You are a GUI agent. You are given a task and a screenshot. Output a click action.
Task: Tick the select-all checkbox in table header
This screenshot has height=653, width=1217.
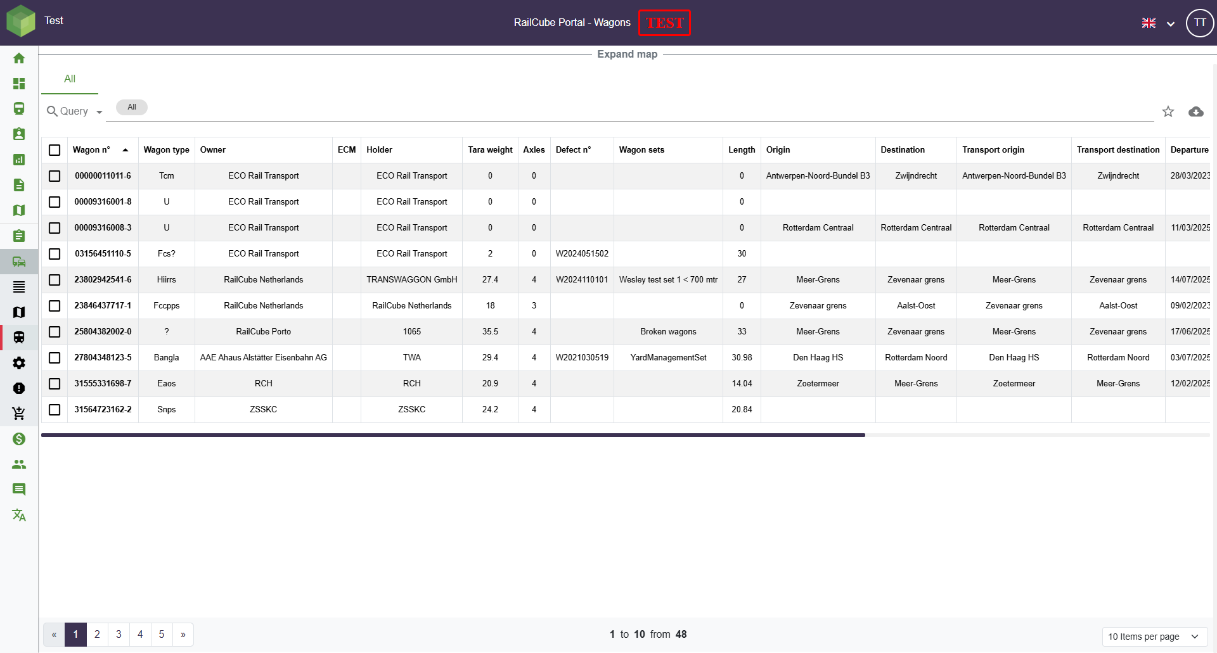point(55,150)
